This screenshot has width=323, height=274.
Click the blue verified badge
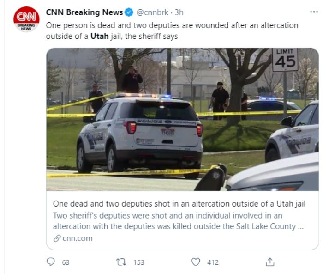coord(129,12)
